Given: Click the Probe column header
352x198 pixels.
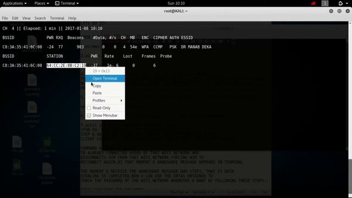Looking at the screenshot, I should pyautogui.click(x=166, y=56).
